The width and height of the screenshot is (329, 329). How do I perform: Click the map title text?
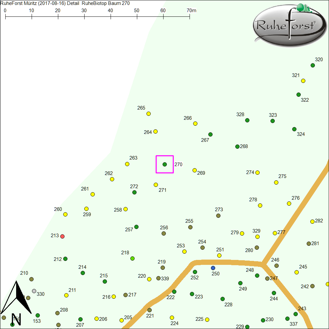tap(65, 3)
